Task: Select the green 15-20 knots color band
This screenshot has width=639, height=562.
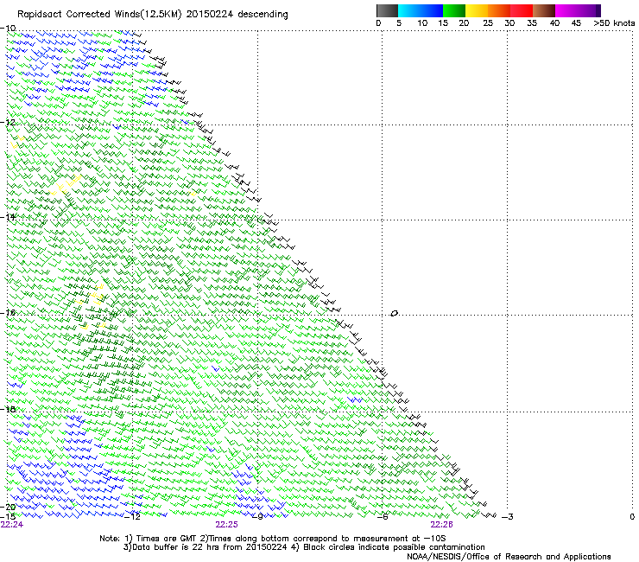Action: click(x=454, y=10)
